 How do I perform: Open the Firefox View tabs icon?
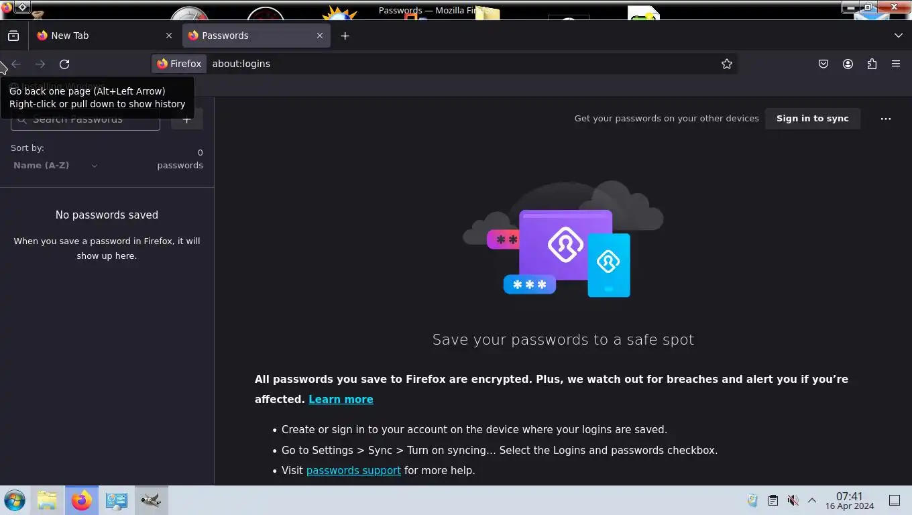coord(13,36)
